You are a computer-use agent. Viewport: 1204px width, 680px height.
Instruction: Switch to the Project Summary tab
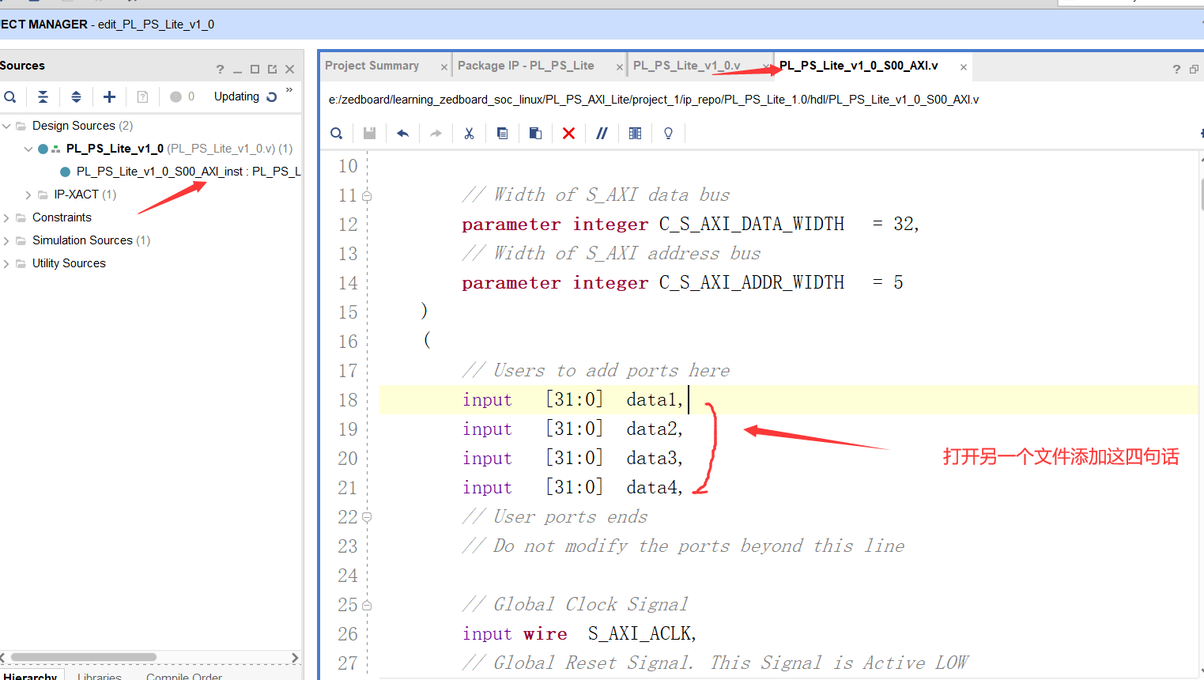372,66
